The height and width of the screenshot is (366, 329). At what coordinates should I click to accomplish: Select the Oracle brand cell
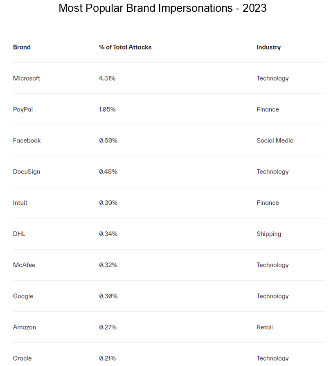click(x=22, y=358)
